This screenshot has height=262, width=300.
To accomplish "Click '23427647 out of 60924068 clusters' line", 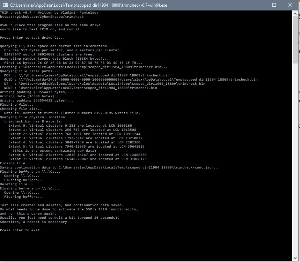I will [49, 54].
